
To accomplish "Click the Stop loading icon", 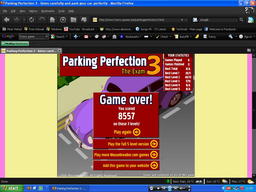I will [42, 20].
